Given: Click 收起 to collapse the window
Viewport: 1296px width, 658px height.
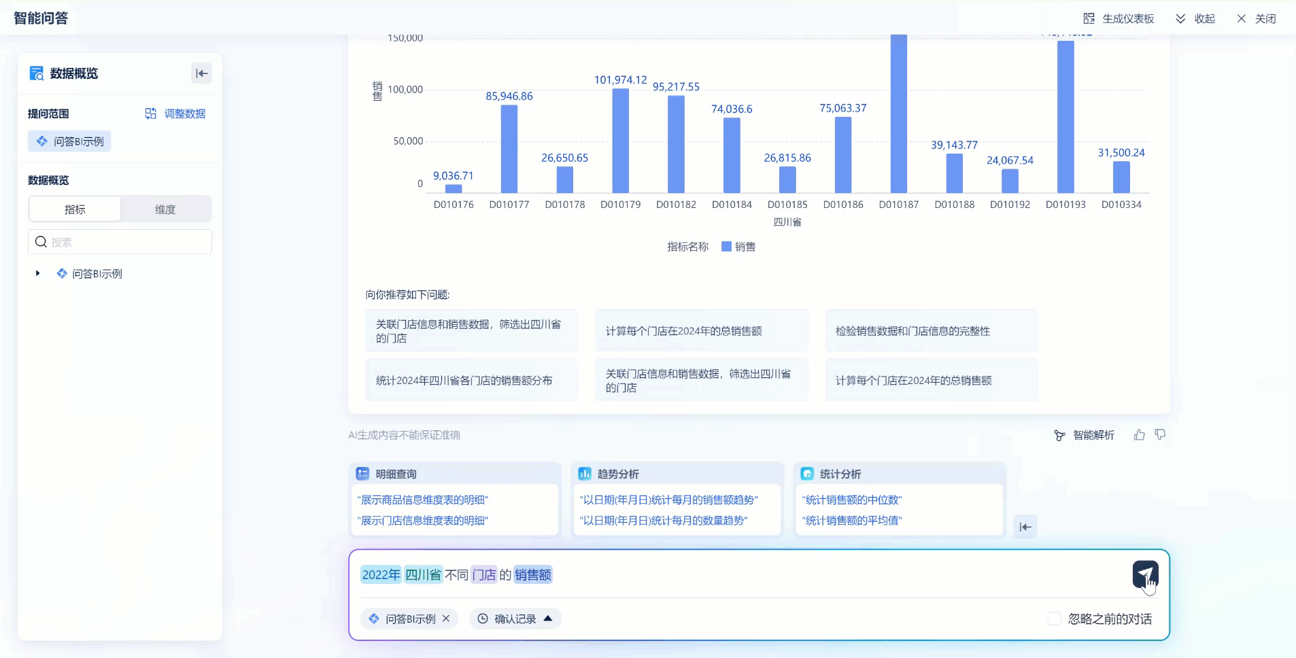Looking at the screenshot, I should point(1195,18).
